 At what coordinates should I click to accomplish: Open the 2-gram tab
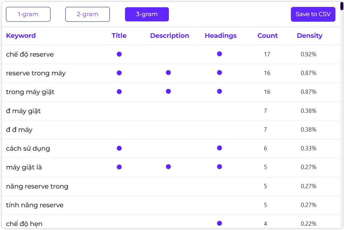tap(87, 14)
